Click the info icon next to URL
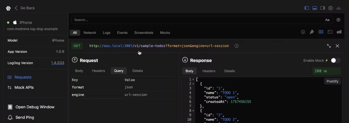The height and width of the screenshot is (123, 349). [x=236, y=46]
